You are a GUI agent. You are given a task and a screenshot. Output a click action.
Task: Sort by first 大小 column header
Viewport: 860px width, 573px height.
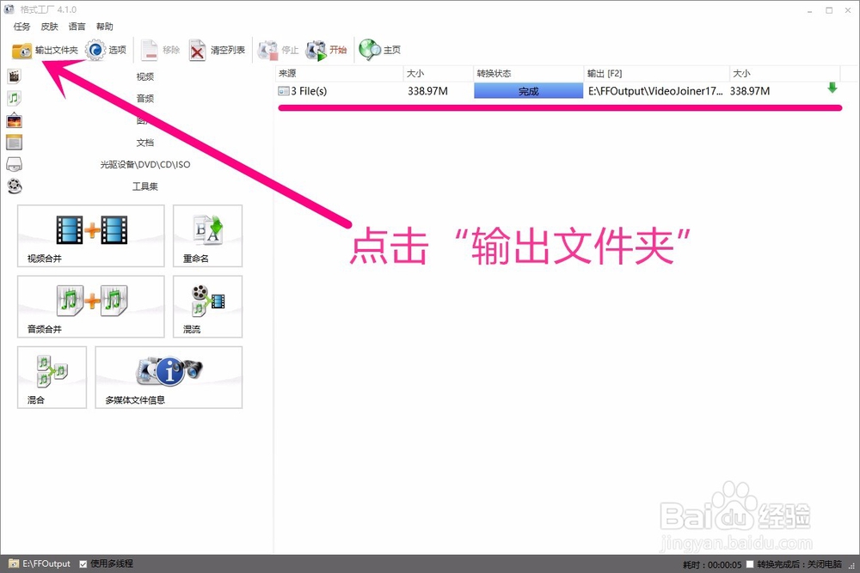tap(439, 73)
